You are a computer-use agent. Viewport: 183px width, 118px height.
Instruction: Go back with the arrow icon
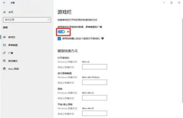[4, 3]
